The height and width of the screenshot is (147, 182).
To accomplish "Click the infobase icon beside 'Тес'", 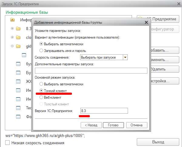I will (18, 108).
